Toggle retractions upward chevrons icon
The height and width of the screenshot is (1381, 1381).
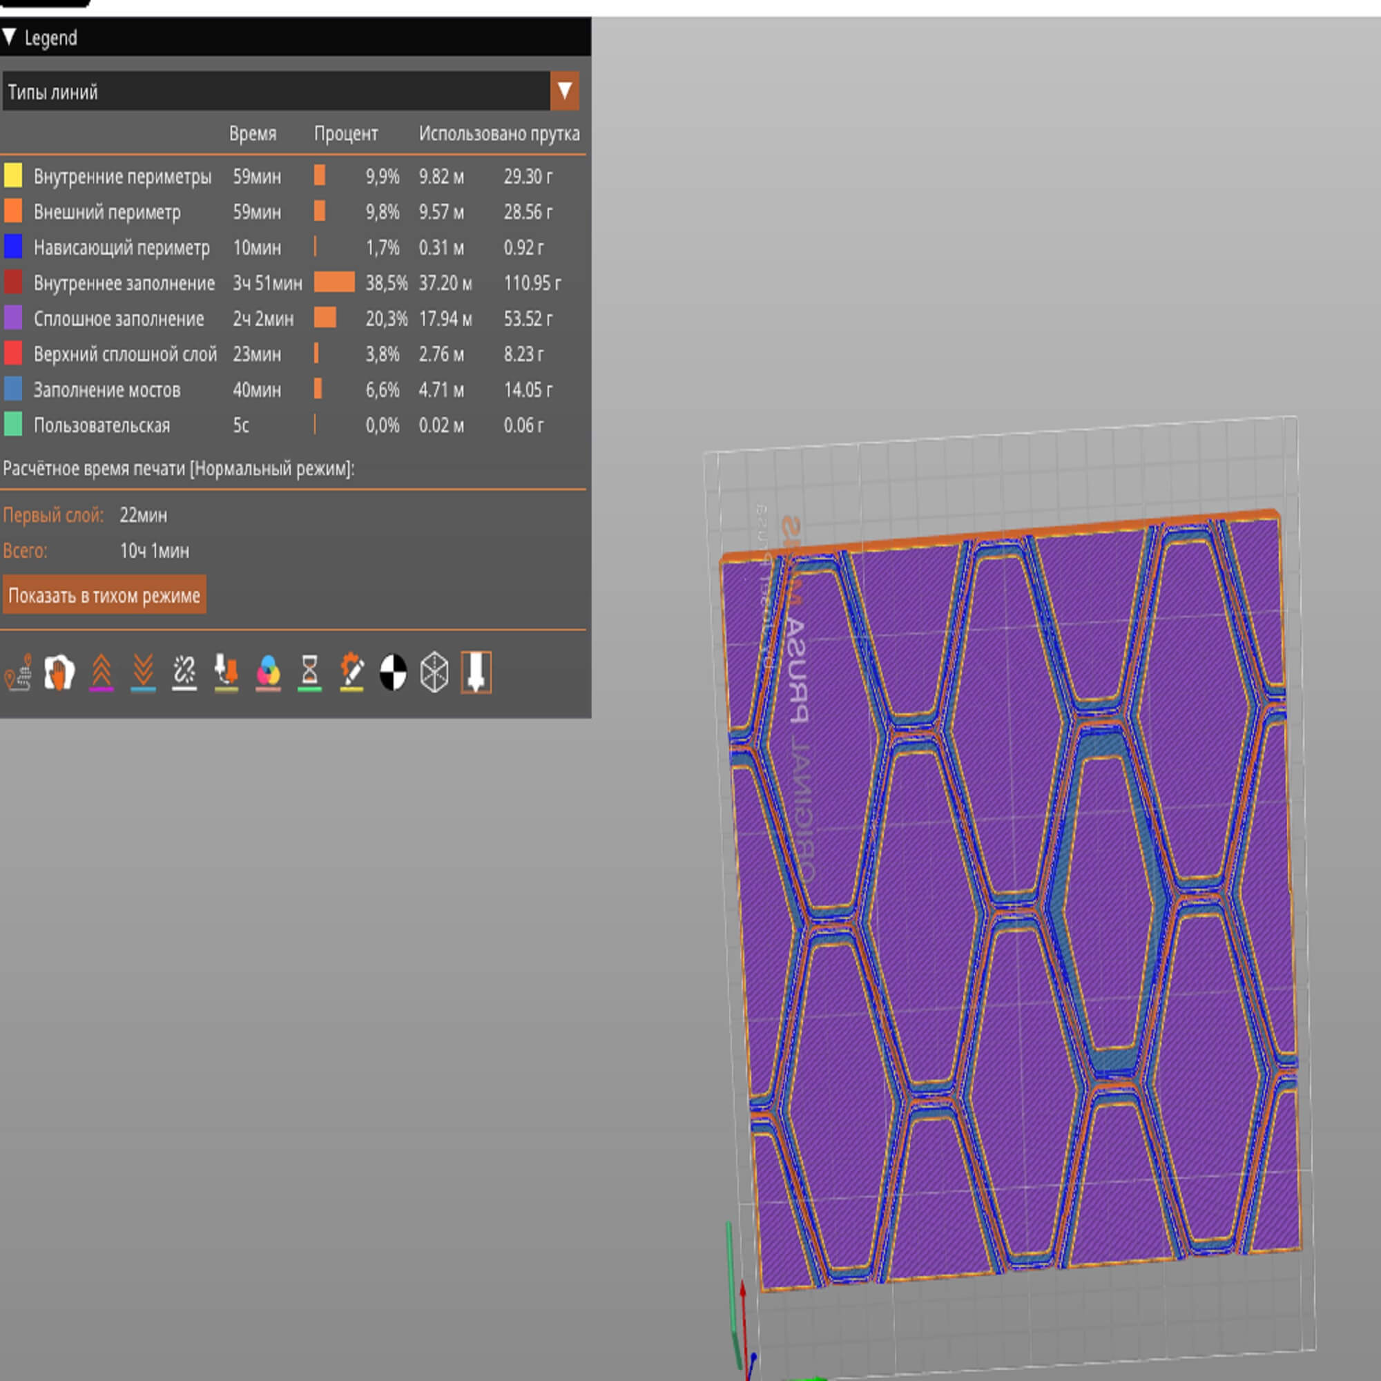pyautogui.click(x=102, y=672)
